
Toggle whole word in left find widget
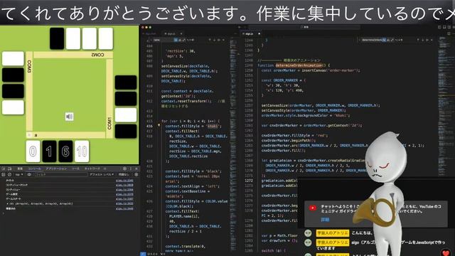point(180,40)
